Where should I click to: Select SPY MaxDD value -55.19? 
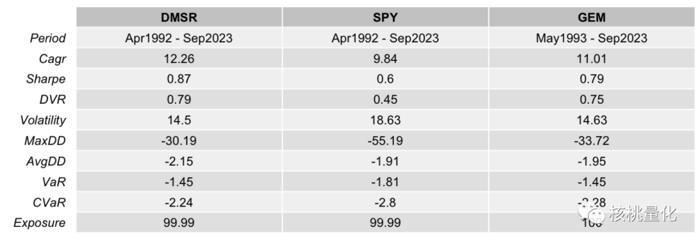[x=385, y=141]
